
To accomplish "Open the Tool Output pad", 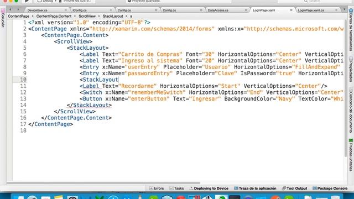I will point(295,188).
